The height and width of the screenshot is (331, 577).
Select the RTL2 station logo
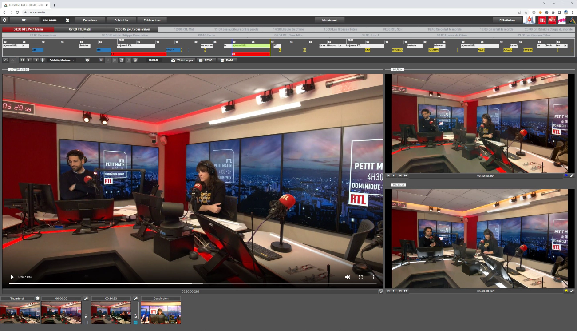tap(552, 20)
